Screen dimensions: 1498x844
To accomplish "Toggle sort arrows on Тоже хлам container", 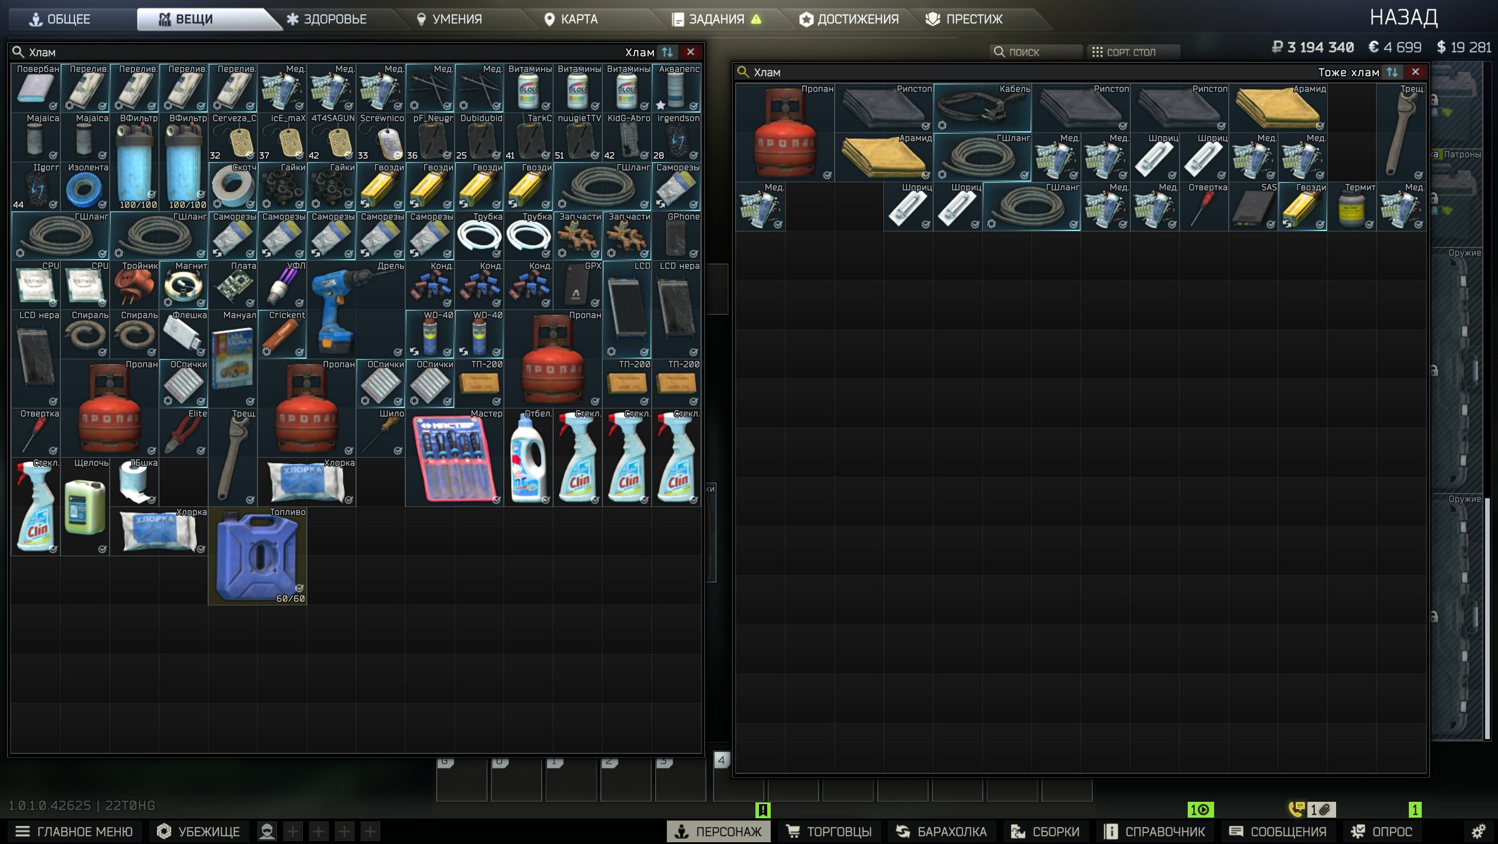I will pyautogui.click(x=1392, y=72).
